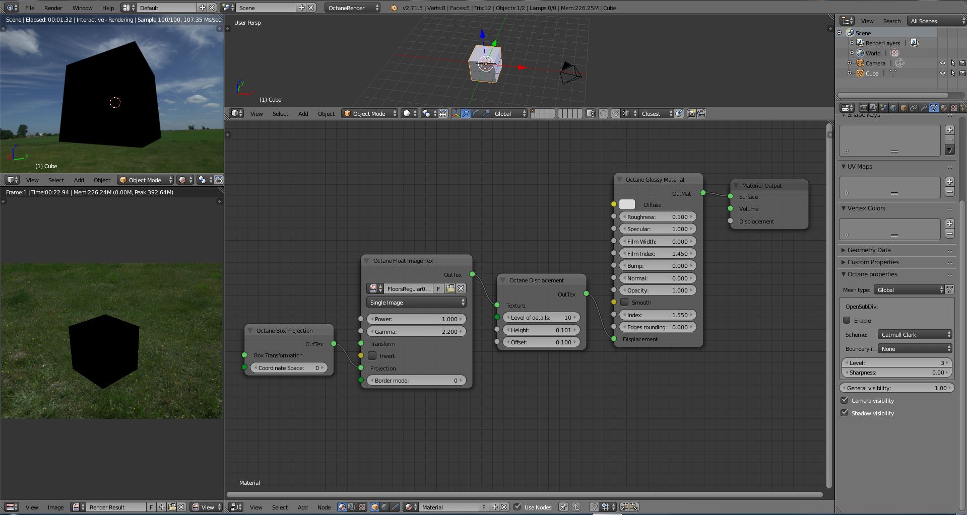Click the RenderLayers item in outliner
This screenshot has width=967, height=515.
[882, 43]
